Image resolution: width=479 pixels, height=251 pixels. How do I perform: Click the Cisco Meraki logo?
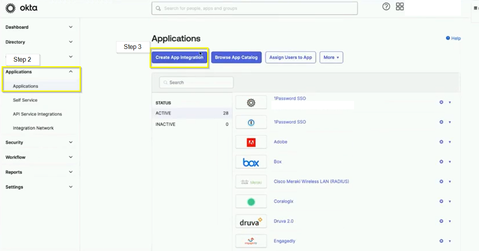251,182
